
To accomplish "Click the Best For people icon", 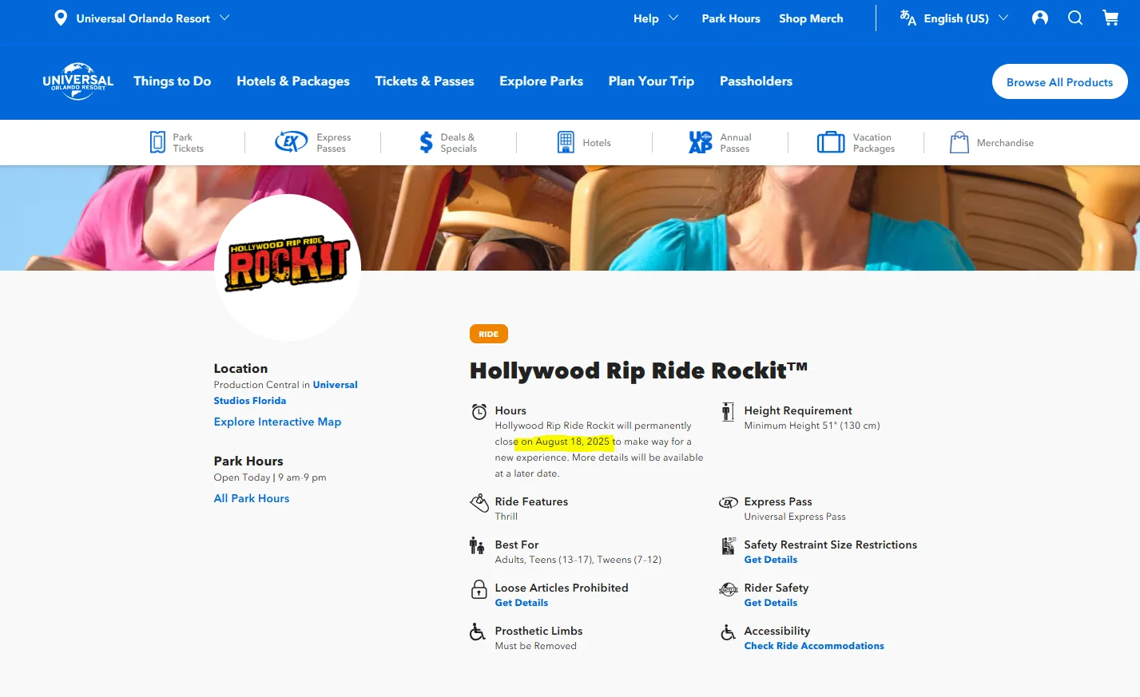I will point(477,546).
